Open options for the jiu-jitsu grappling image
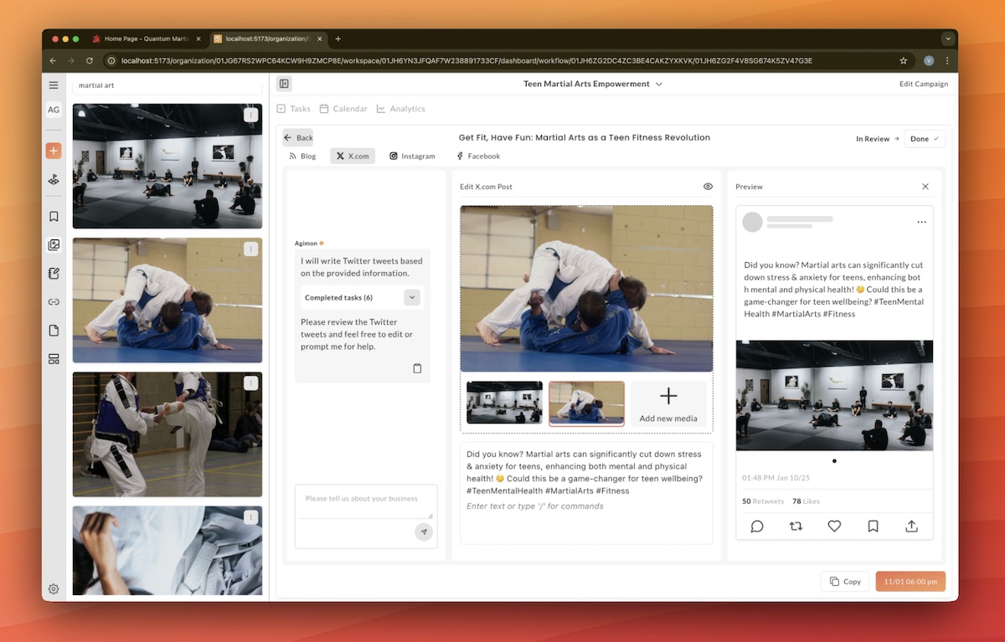 click(x=250, y=249)
